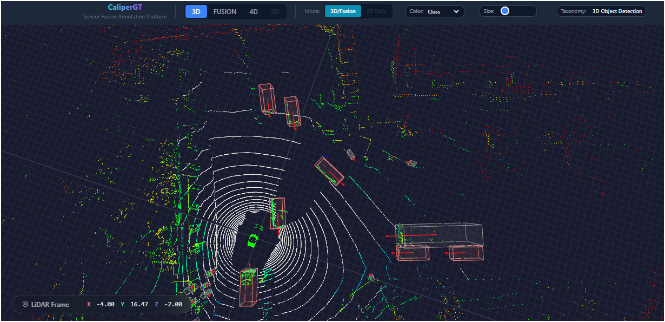Click the chevron arrow in Color dropdown
This screenshot has width=665, height=322.
point(456,11)
